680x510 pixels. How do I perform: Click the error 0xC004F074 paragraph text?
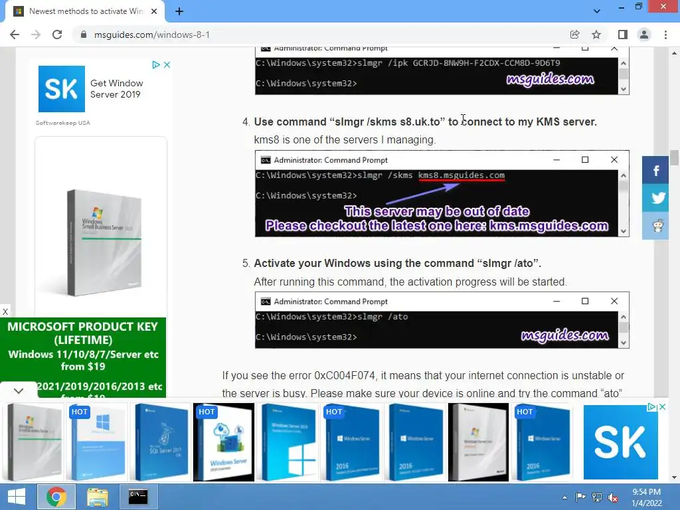(x=423, y=384)
